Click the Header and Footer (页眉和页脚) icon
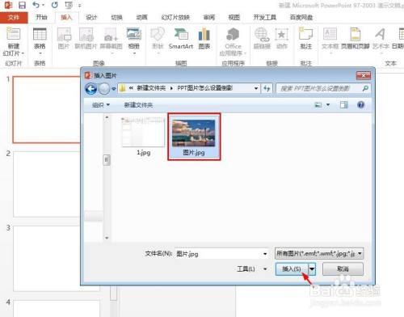This screenshot has height=317, width=404. (355, 35)
